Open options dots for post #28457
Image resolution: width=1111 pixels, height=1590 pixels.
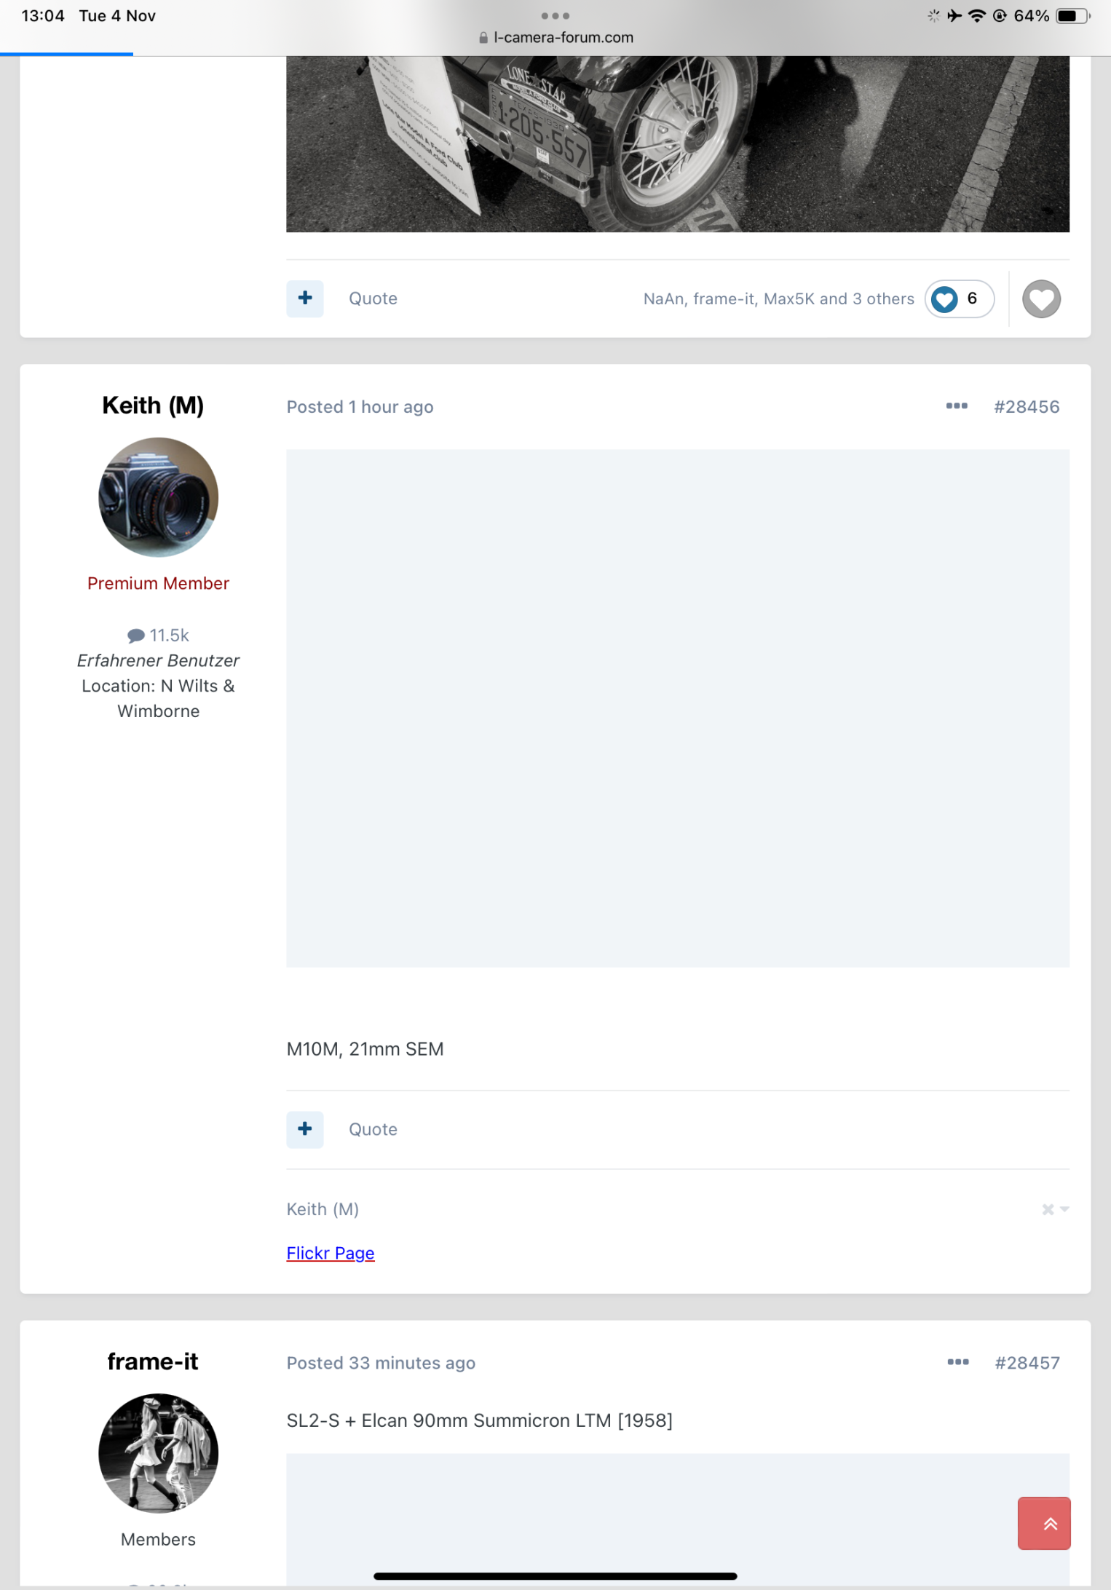[957, 1362]
